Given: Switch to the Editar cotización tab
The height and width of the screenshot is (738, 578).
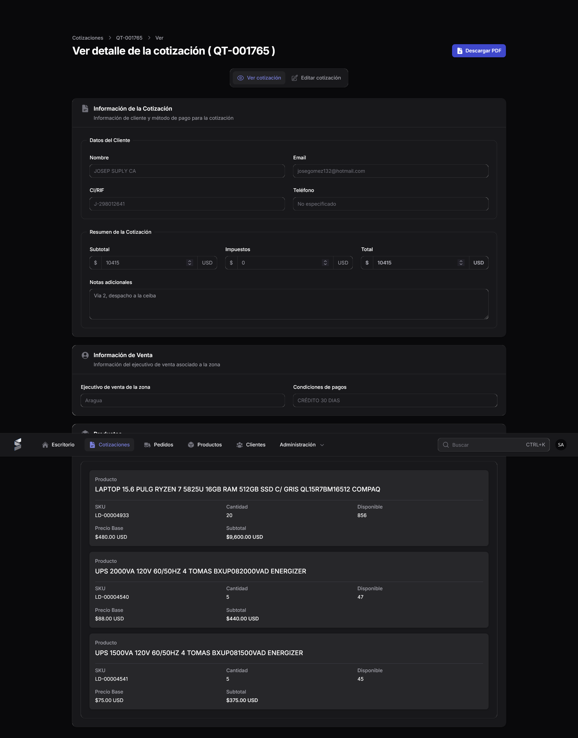Looking at the screenshot, I should pyautogui.click(x=316, y=78).
